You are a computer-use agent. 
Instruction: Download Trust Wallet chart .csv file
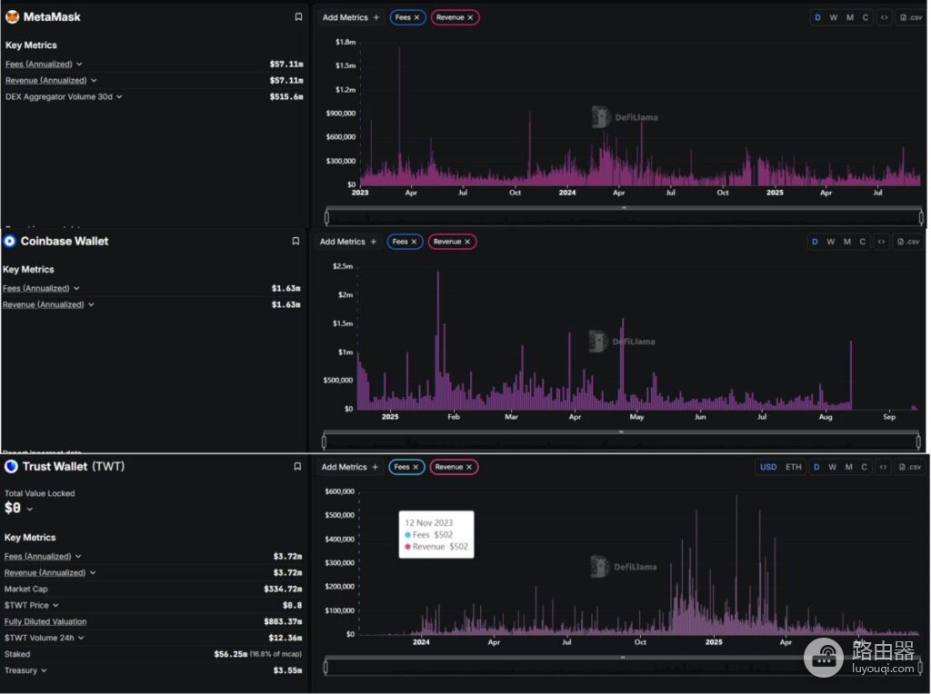pyautogui.click(x=909, y=467)
